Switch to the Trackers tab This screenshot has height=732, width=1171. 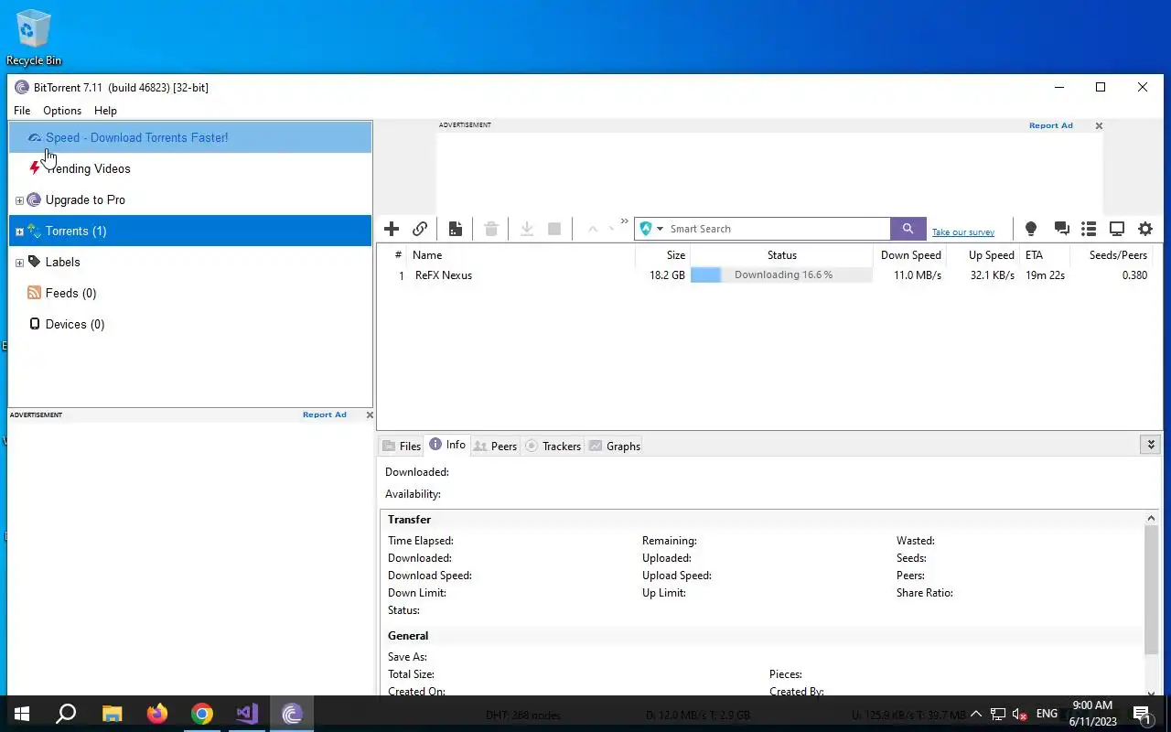point(553,446)
